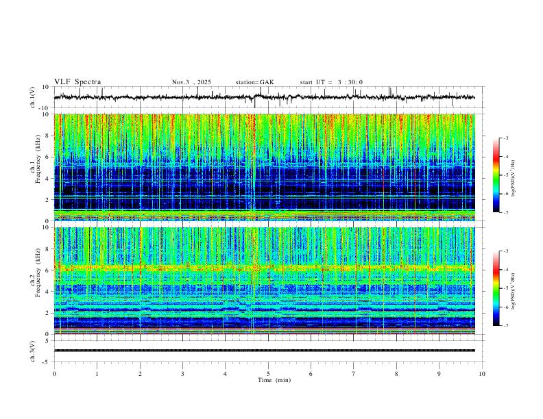The height and width of the screenshot is (419, 543).
Task: Click the ch.2 "Frequency (kHz)" axis label
Action: coord(38,272)
